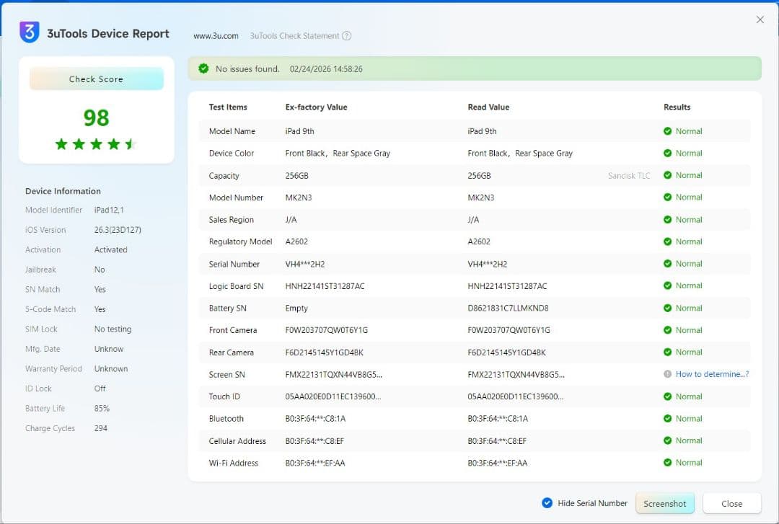Click the green Normal icon in Cellular Address row

(x=667, y=440)
